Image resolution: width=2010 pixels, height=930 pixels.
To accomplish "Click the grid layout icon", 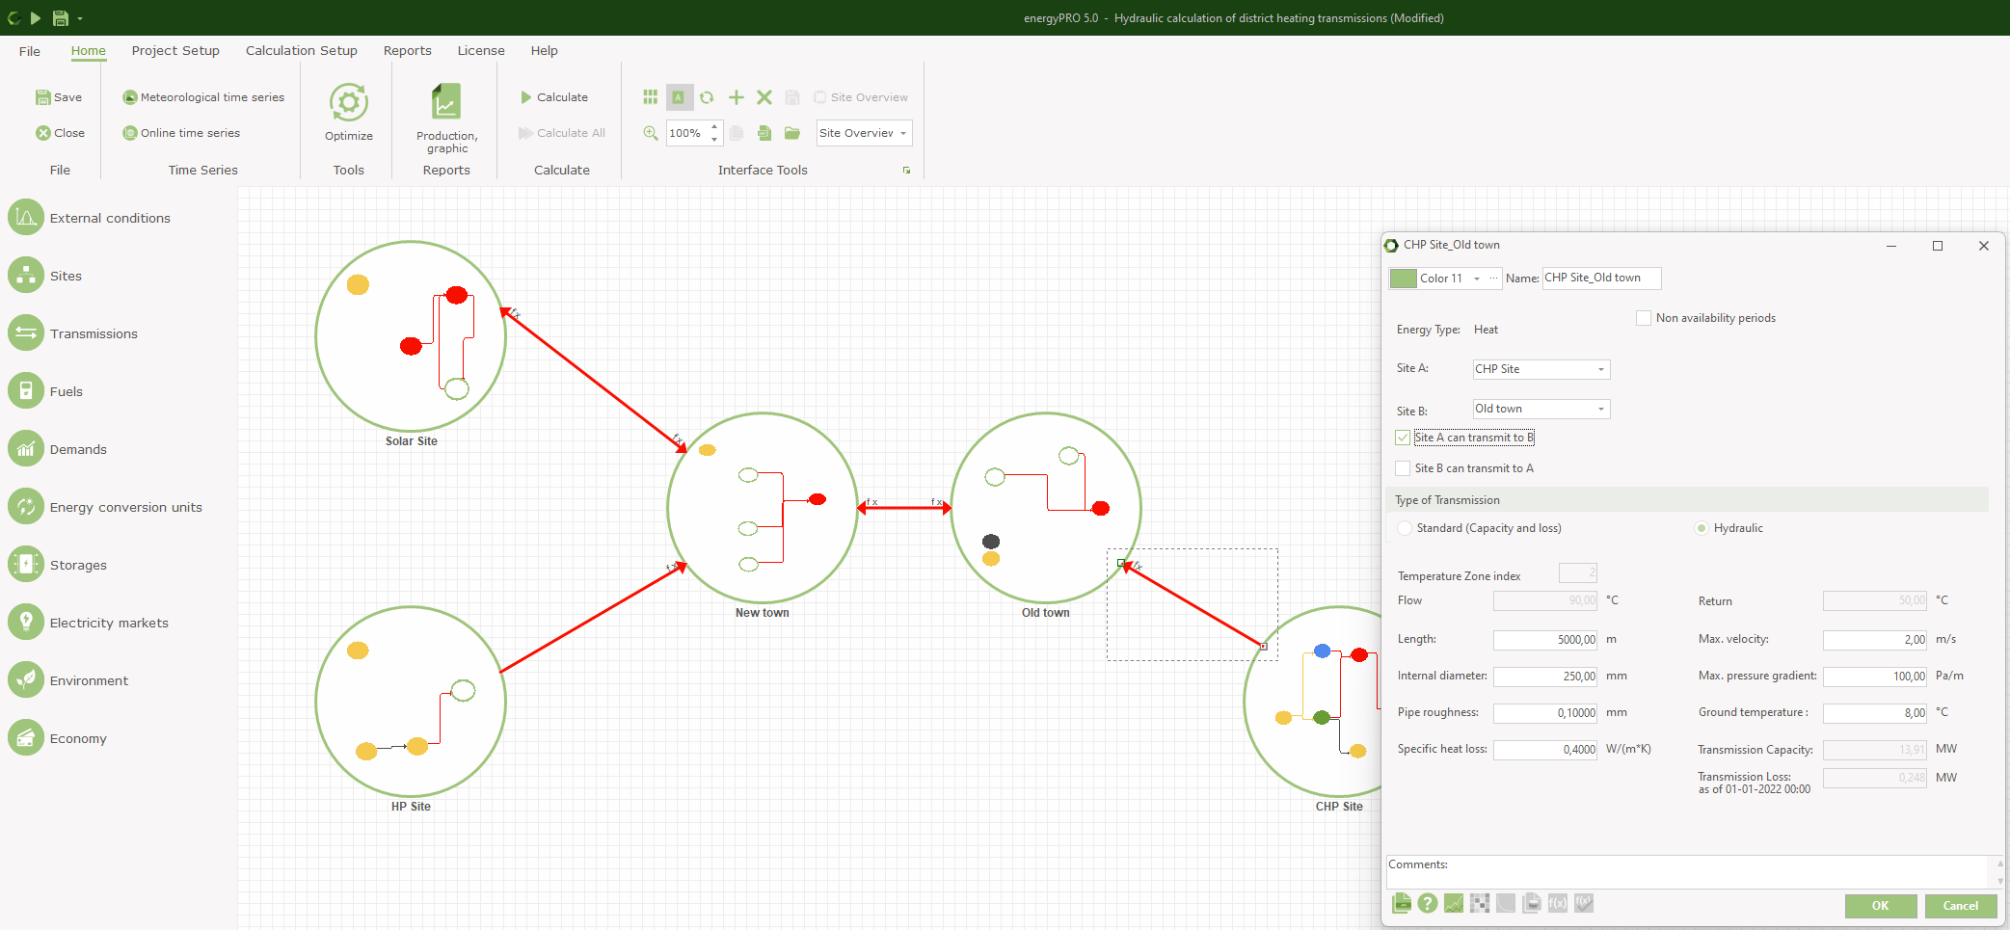I will pos(650,97).
